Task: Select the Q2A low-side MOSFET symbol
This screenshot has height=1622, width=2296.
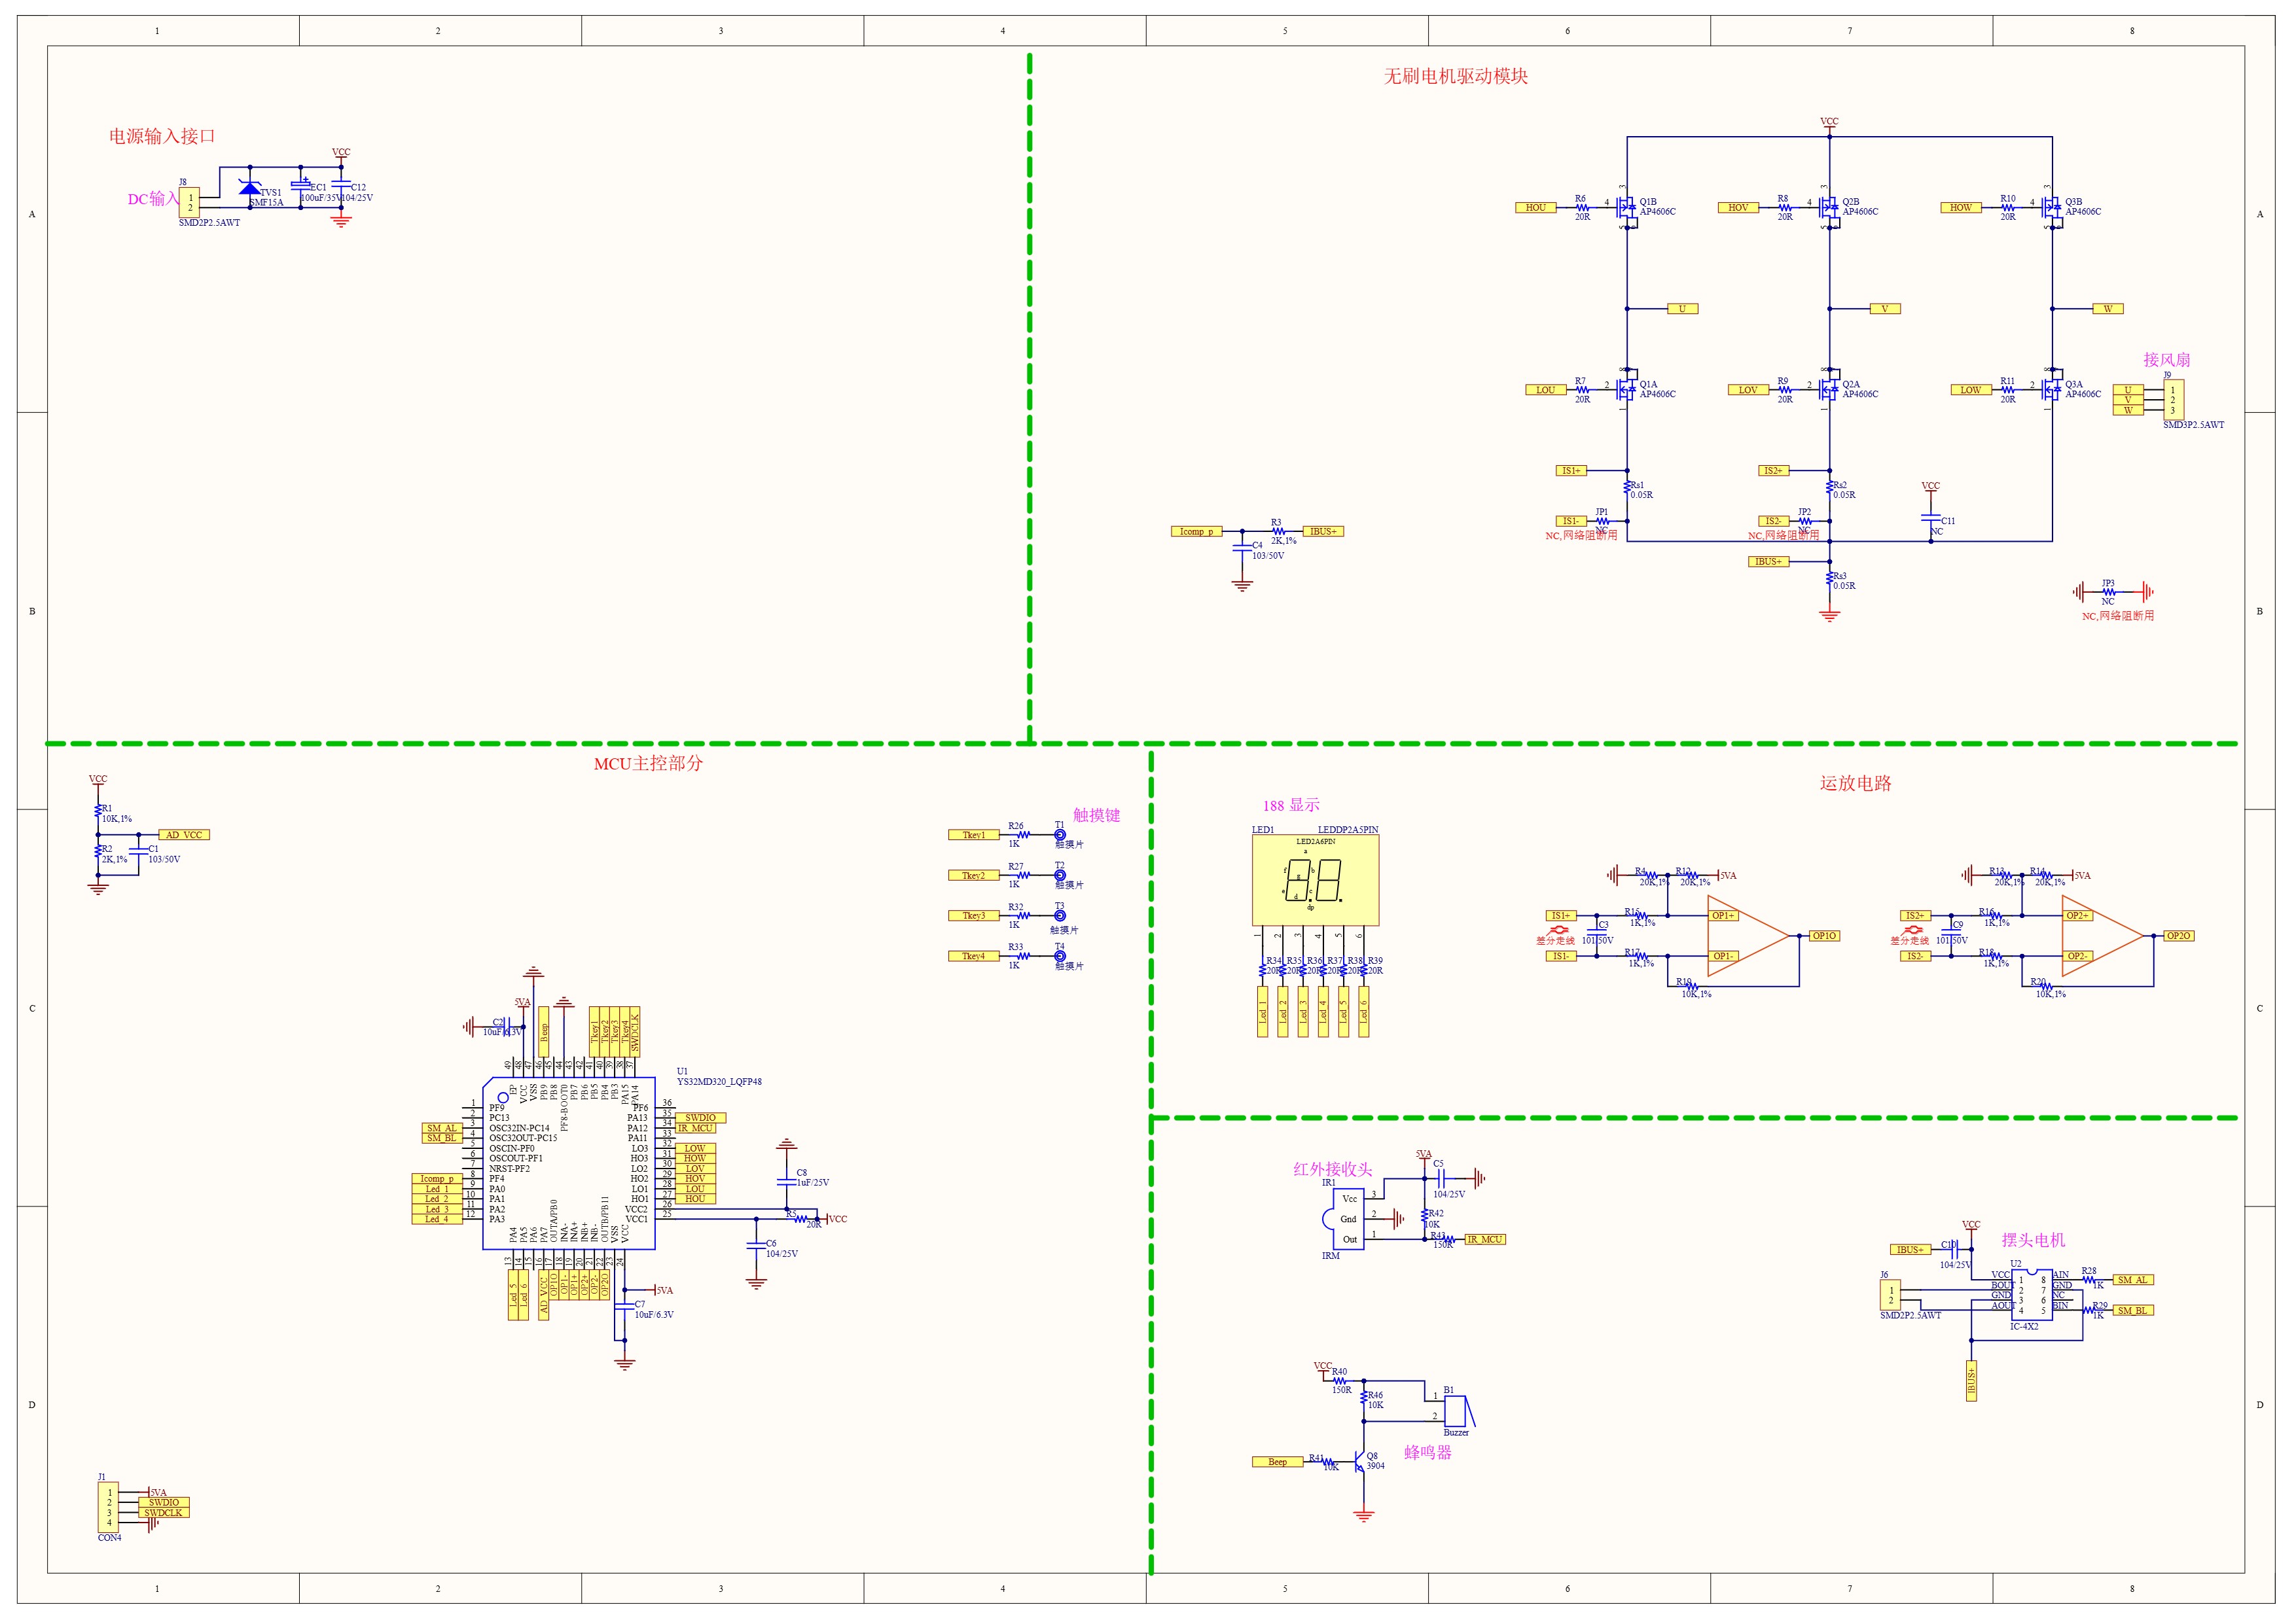Action: [x=1830, y=389]
